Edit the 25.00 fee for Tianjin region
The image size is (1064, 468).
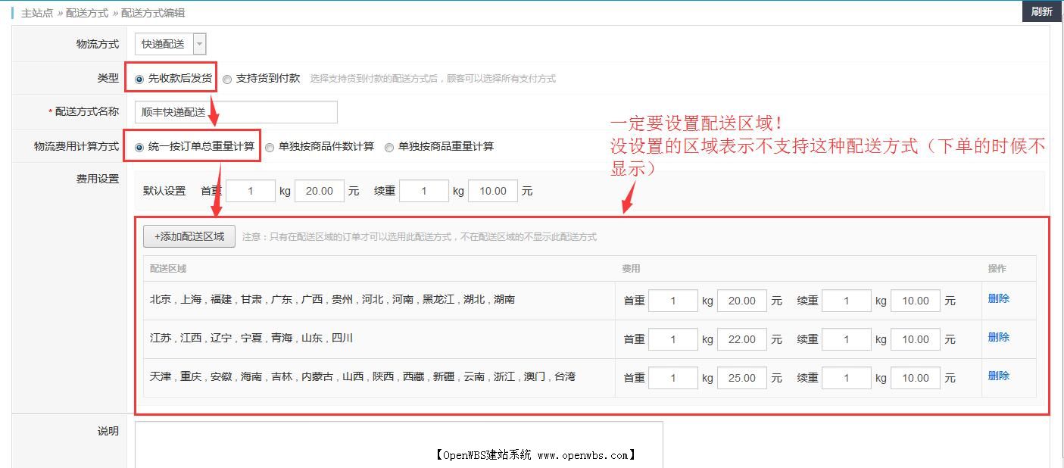(741, 376)
